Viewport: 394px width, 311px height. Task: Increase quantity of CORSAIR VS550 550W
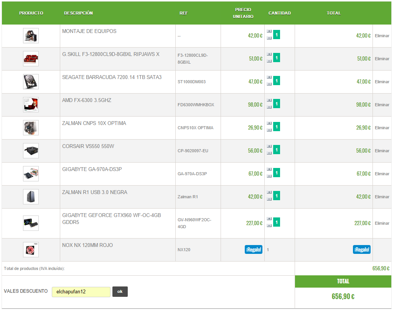(269, 146)
